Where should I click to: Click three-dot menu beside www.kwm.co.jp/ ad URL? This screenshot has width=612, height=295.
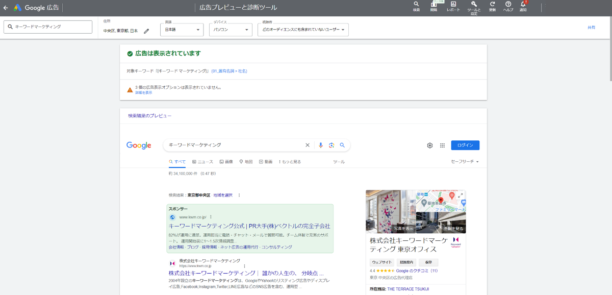coord(211,217)
